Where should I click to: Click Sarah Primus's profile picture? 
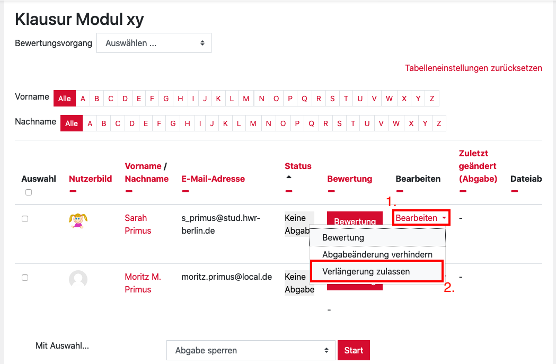pyautogui.click(x=78, y=220)
